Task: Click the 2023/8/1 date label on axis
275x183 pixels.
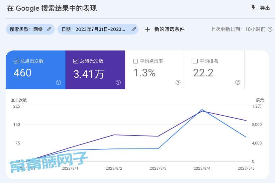Action: (x=70, y=168)
